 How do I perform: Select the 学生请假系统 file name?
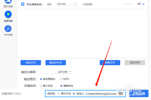click(35, 4)
